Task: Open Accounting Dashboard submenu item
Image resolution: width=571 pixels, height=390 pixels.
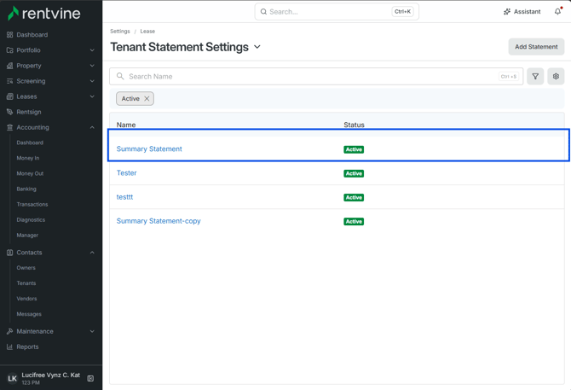Action: (30, 143)
